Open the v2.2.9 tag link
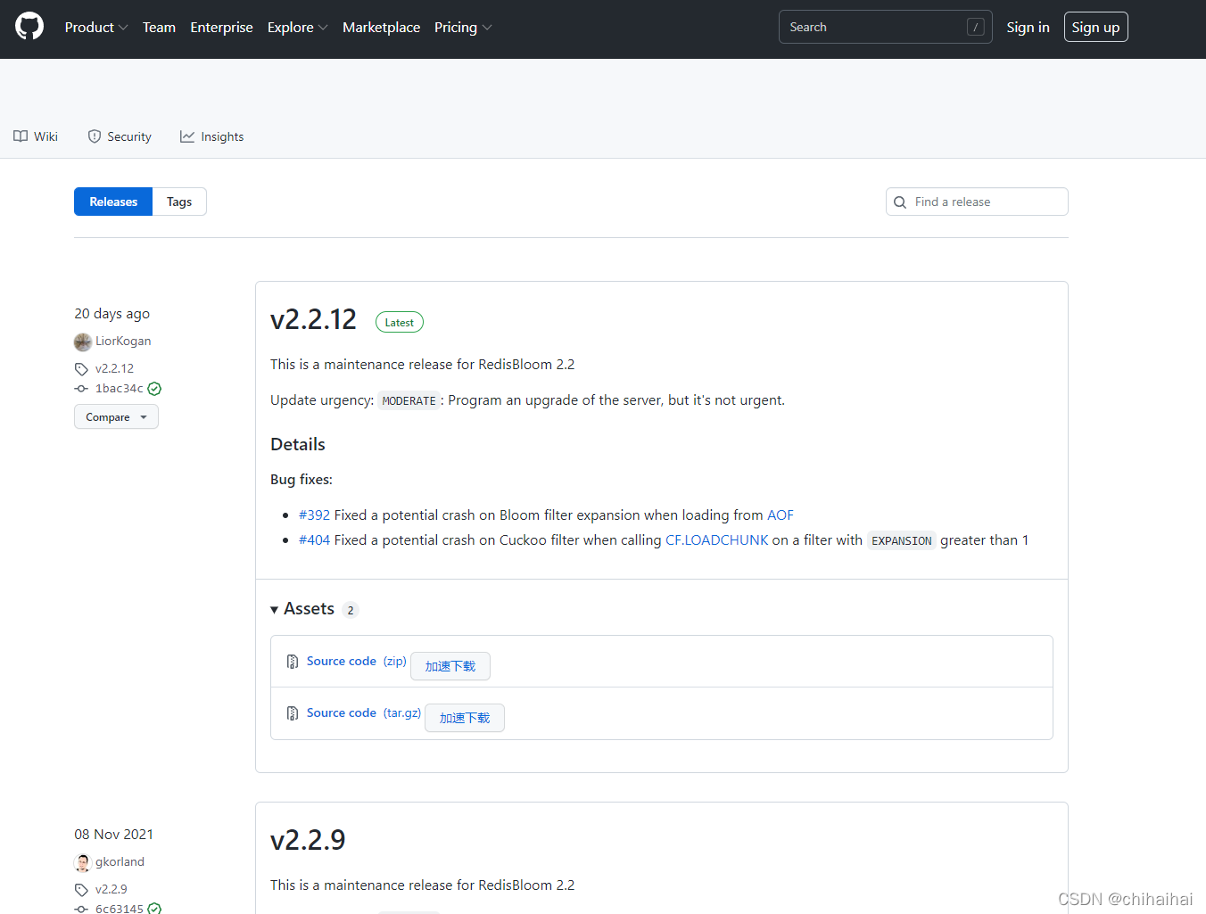 pos(112,889)
